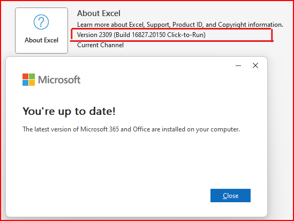
Task: Click the About Excel heading text
Action: tap(99, 13)
